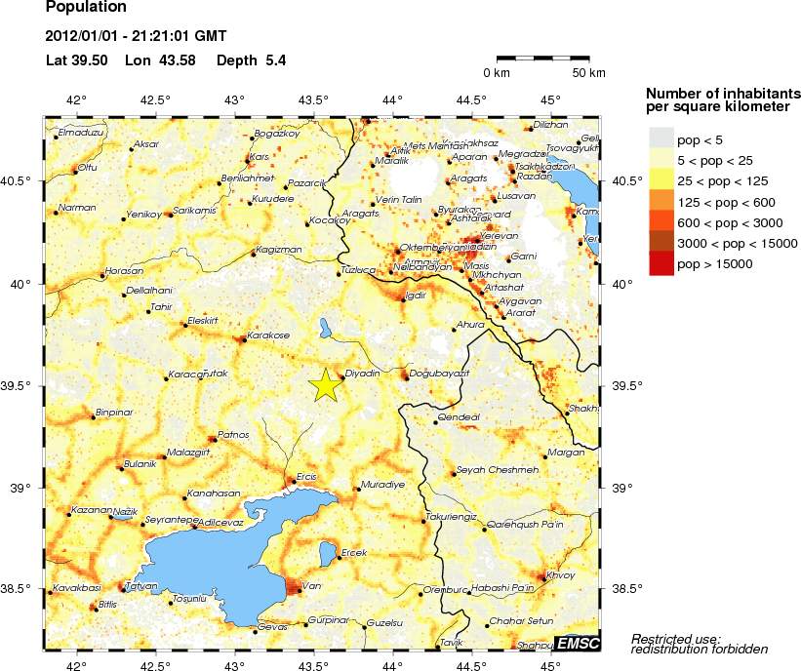Click the 'Lon 43.58' value
The width and height of the screenshot is (801, 671).
(160, 60)
